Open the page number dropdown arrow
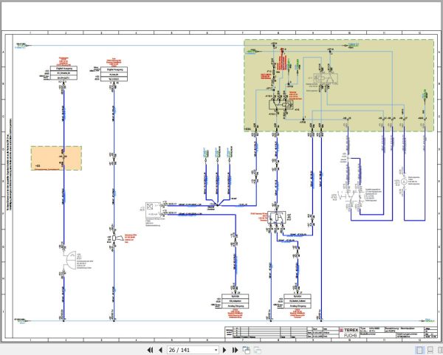 [216, 350]
